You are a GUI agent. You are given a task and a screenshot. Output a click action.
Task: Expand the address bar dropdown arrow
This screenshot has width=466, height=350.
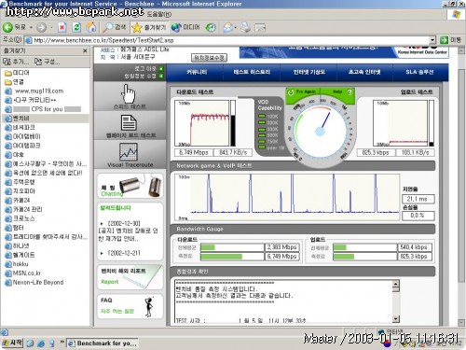(432, 40)
